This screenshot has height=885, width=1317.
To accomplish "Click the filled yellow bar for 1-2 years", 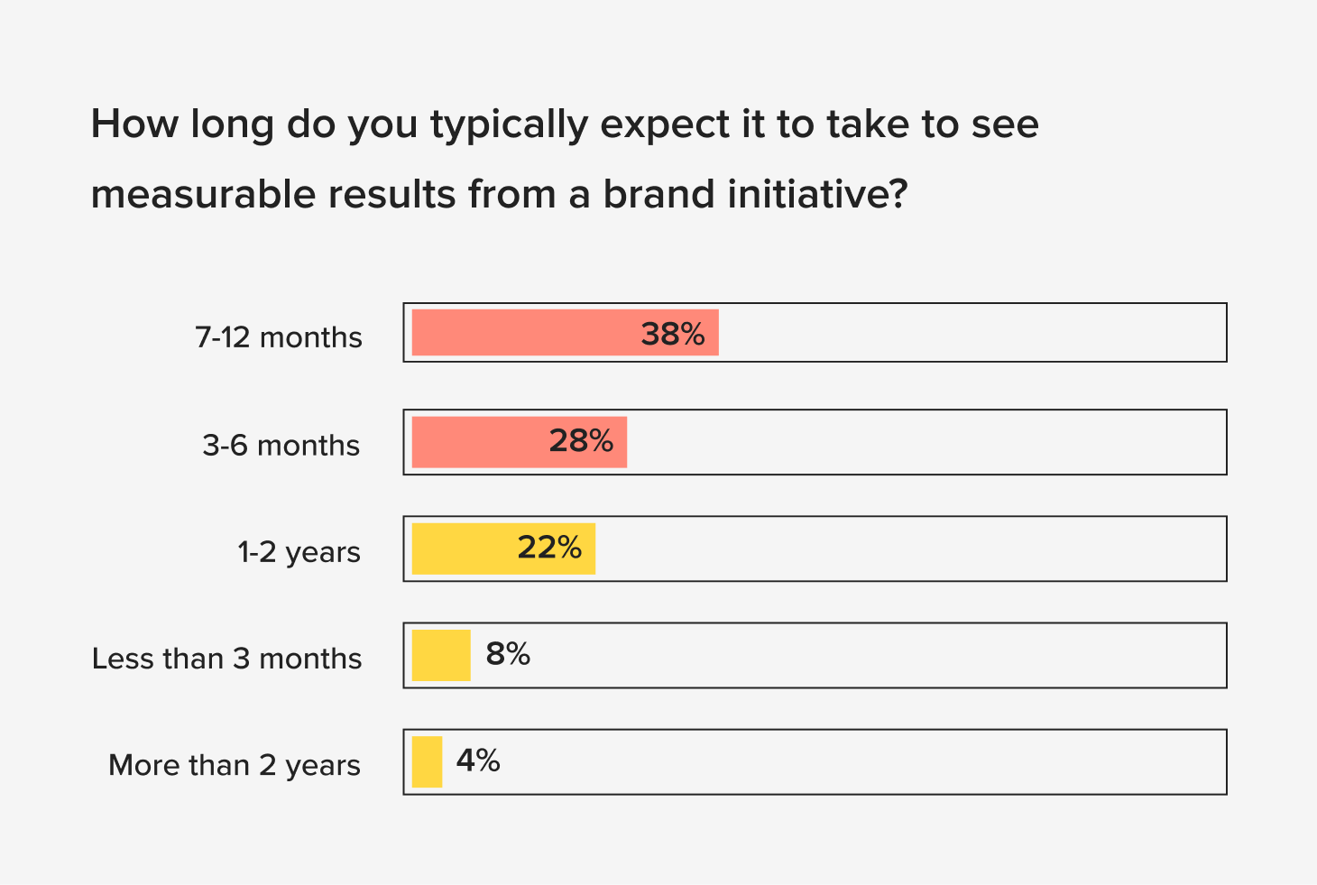I will coord(462,549).
